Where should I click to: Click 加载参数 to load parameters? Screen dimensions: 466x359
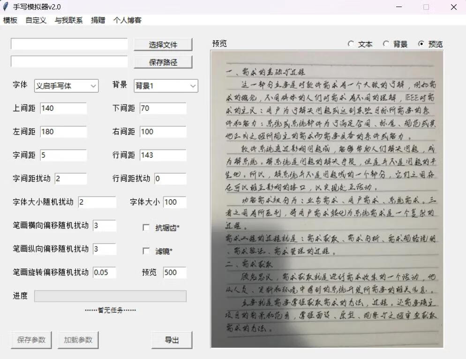click(78, 340)
